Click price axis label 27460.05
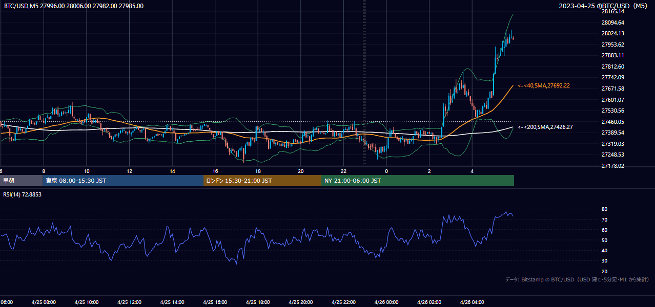Viewport: 655px width, 307px height. tap(613, 122)
